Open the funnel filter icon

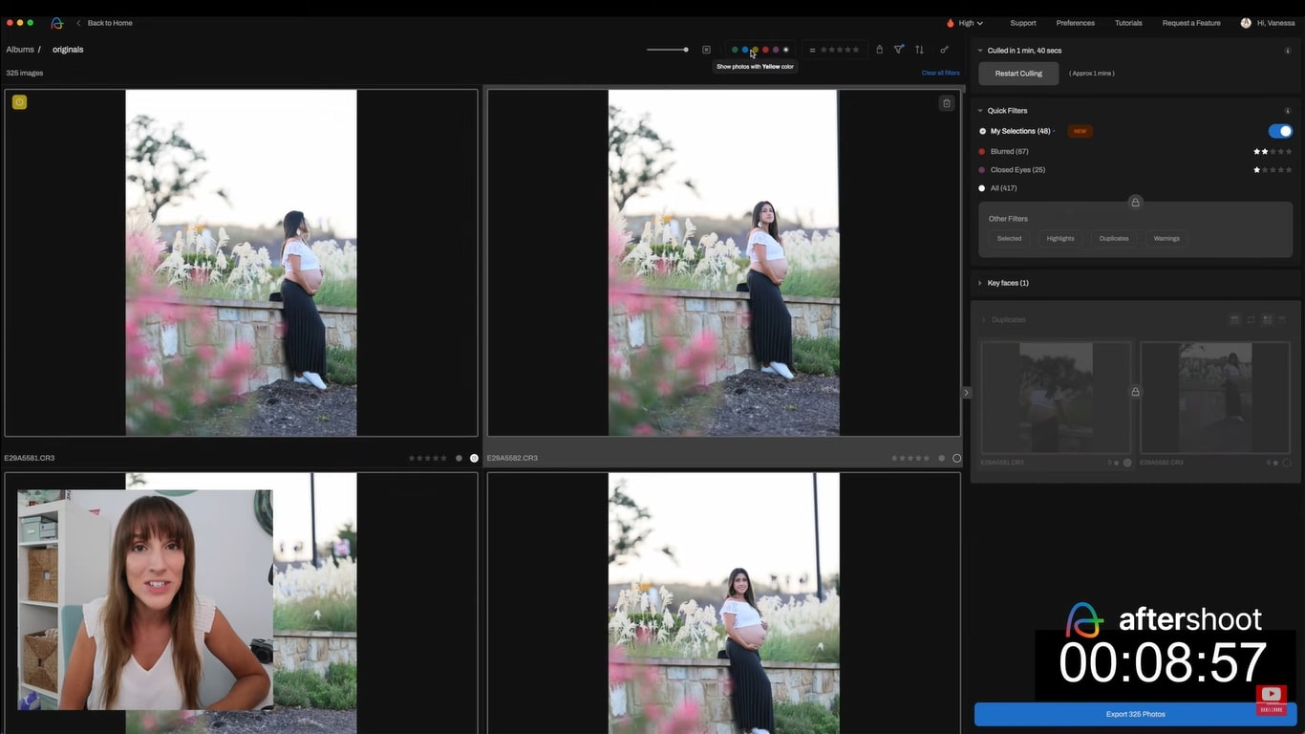point(899,50)
